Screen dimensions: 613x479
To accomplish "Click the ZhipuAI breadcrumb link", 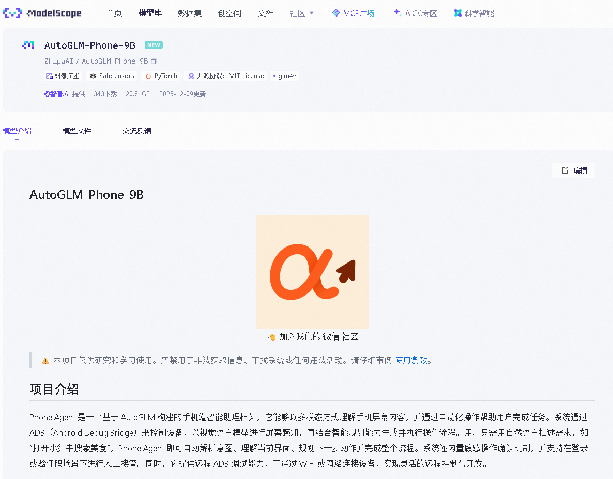I will point(59,60).
